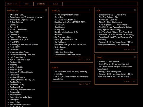This screenshot has height=107, width=143.
Task: Select the 'Good Omens' entry
Action: point(60,27)
